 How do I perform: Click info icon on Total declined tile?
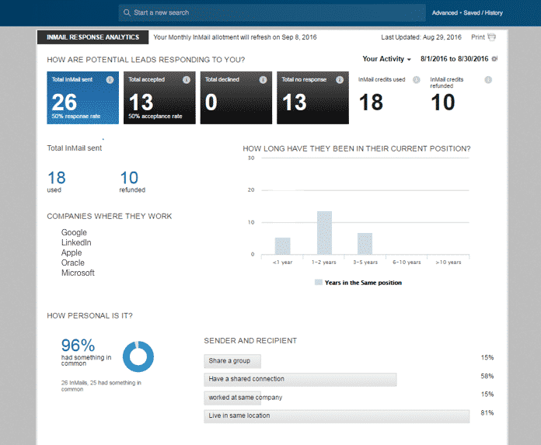pos(262,79)
